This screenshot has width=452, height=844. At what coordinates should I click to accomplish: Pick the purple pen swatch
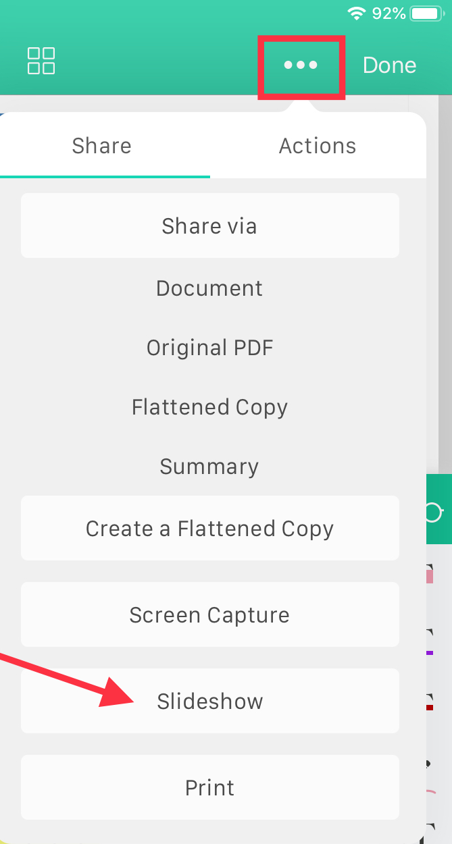click(x=430, y=653)
